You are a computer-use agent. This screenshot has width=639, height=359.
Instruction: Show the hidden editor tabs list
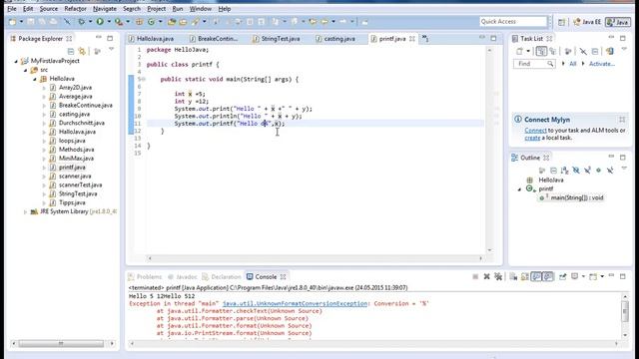click(x=425, y=39)
